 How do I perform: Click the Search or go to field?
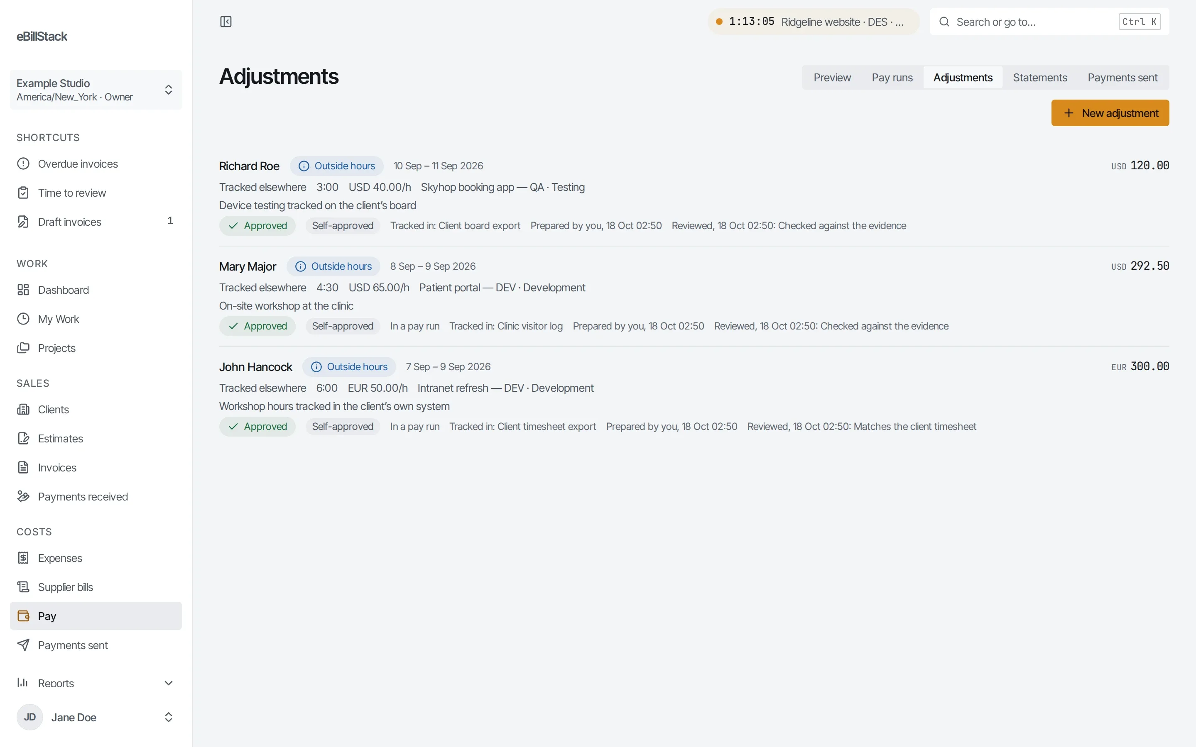[1049, 22]
